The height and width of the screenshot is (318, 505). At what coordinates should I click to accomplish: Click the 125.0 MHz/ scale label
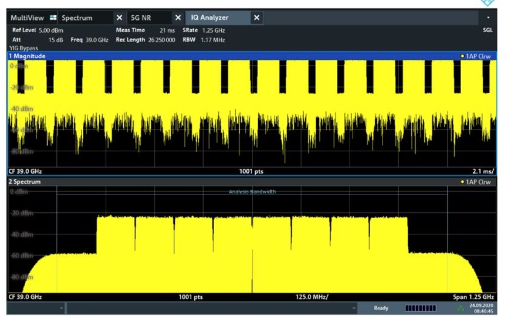click(312, 297)
